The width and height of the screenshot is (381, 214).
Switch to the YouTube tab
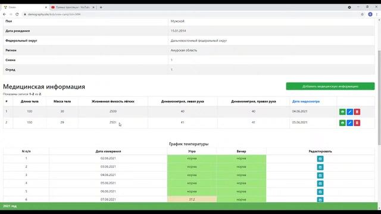click(73, 7)
